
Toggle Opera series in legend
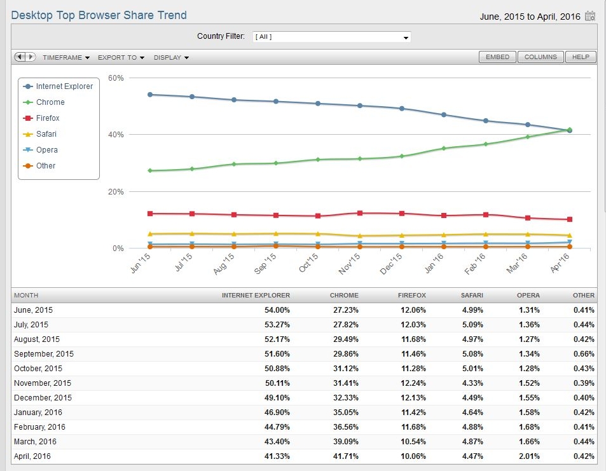coord(41,150)
